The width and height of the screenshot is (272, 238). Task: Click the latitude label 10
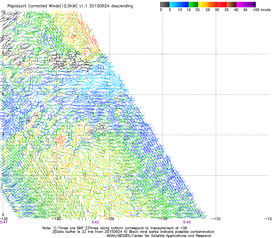[x=3, y=12]
